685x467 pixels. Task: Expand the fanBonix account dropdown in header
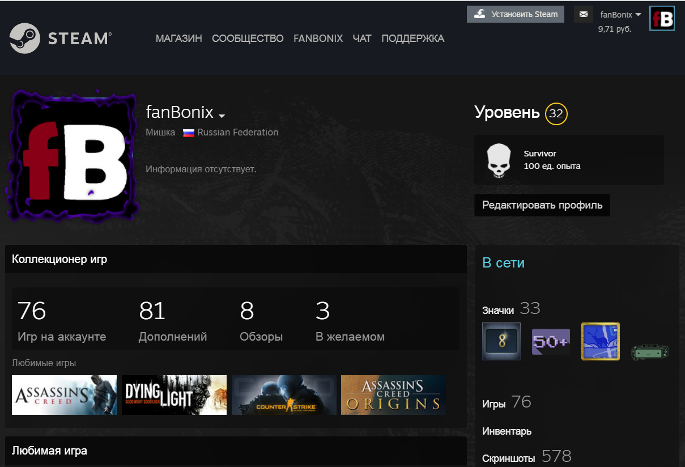620,15
